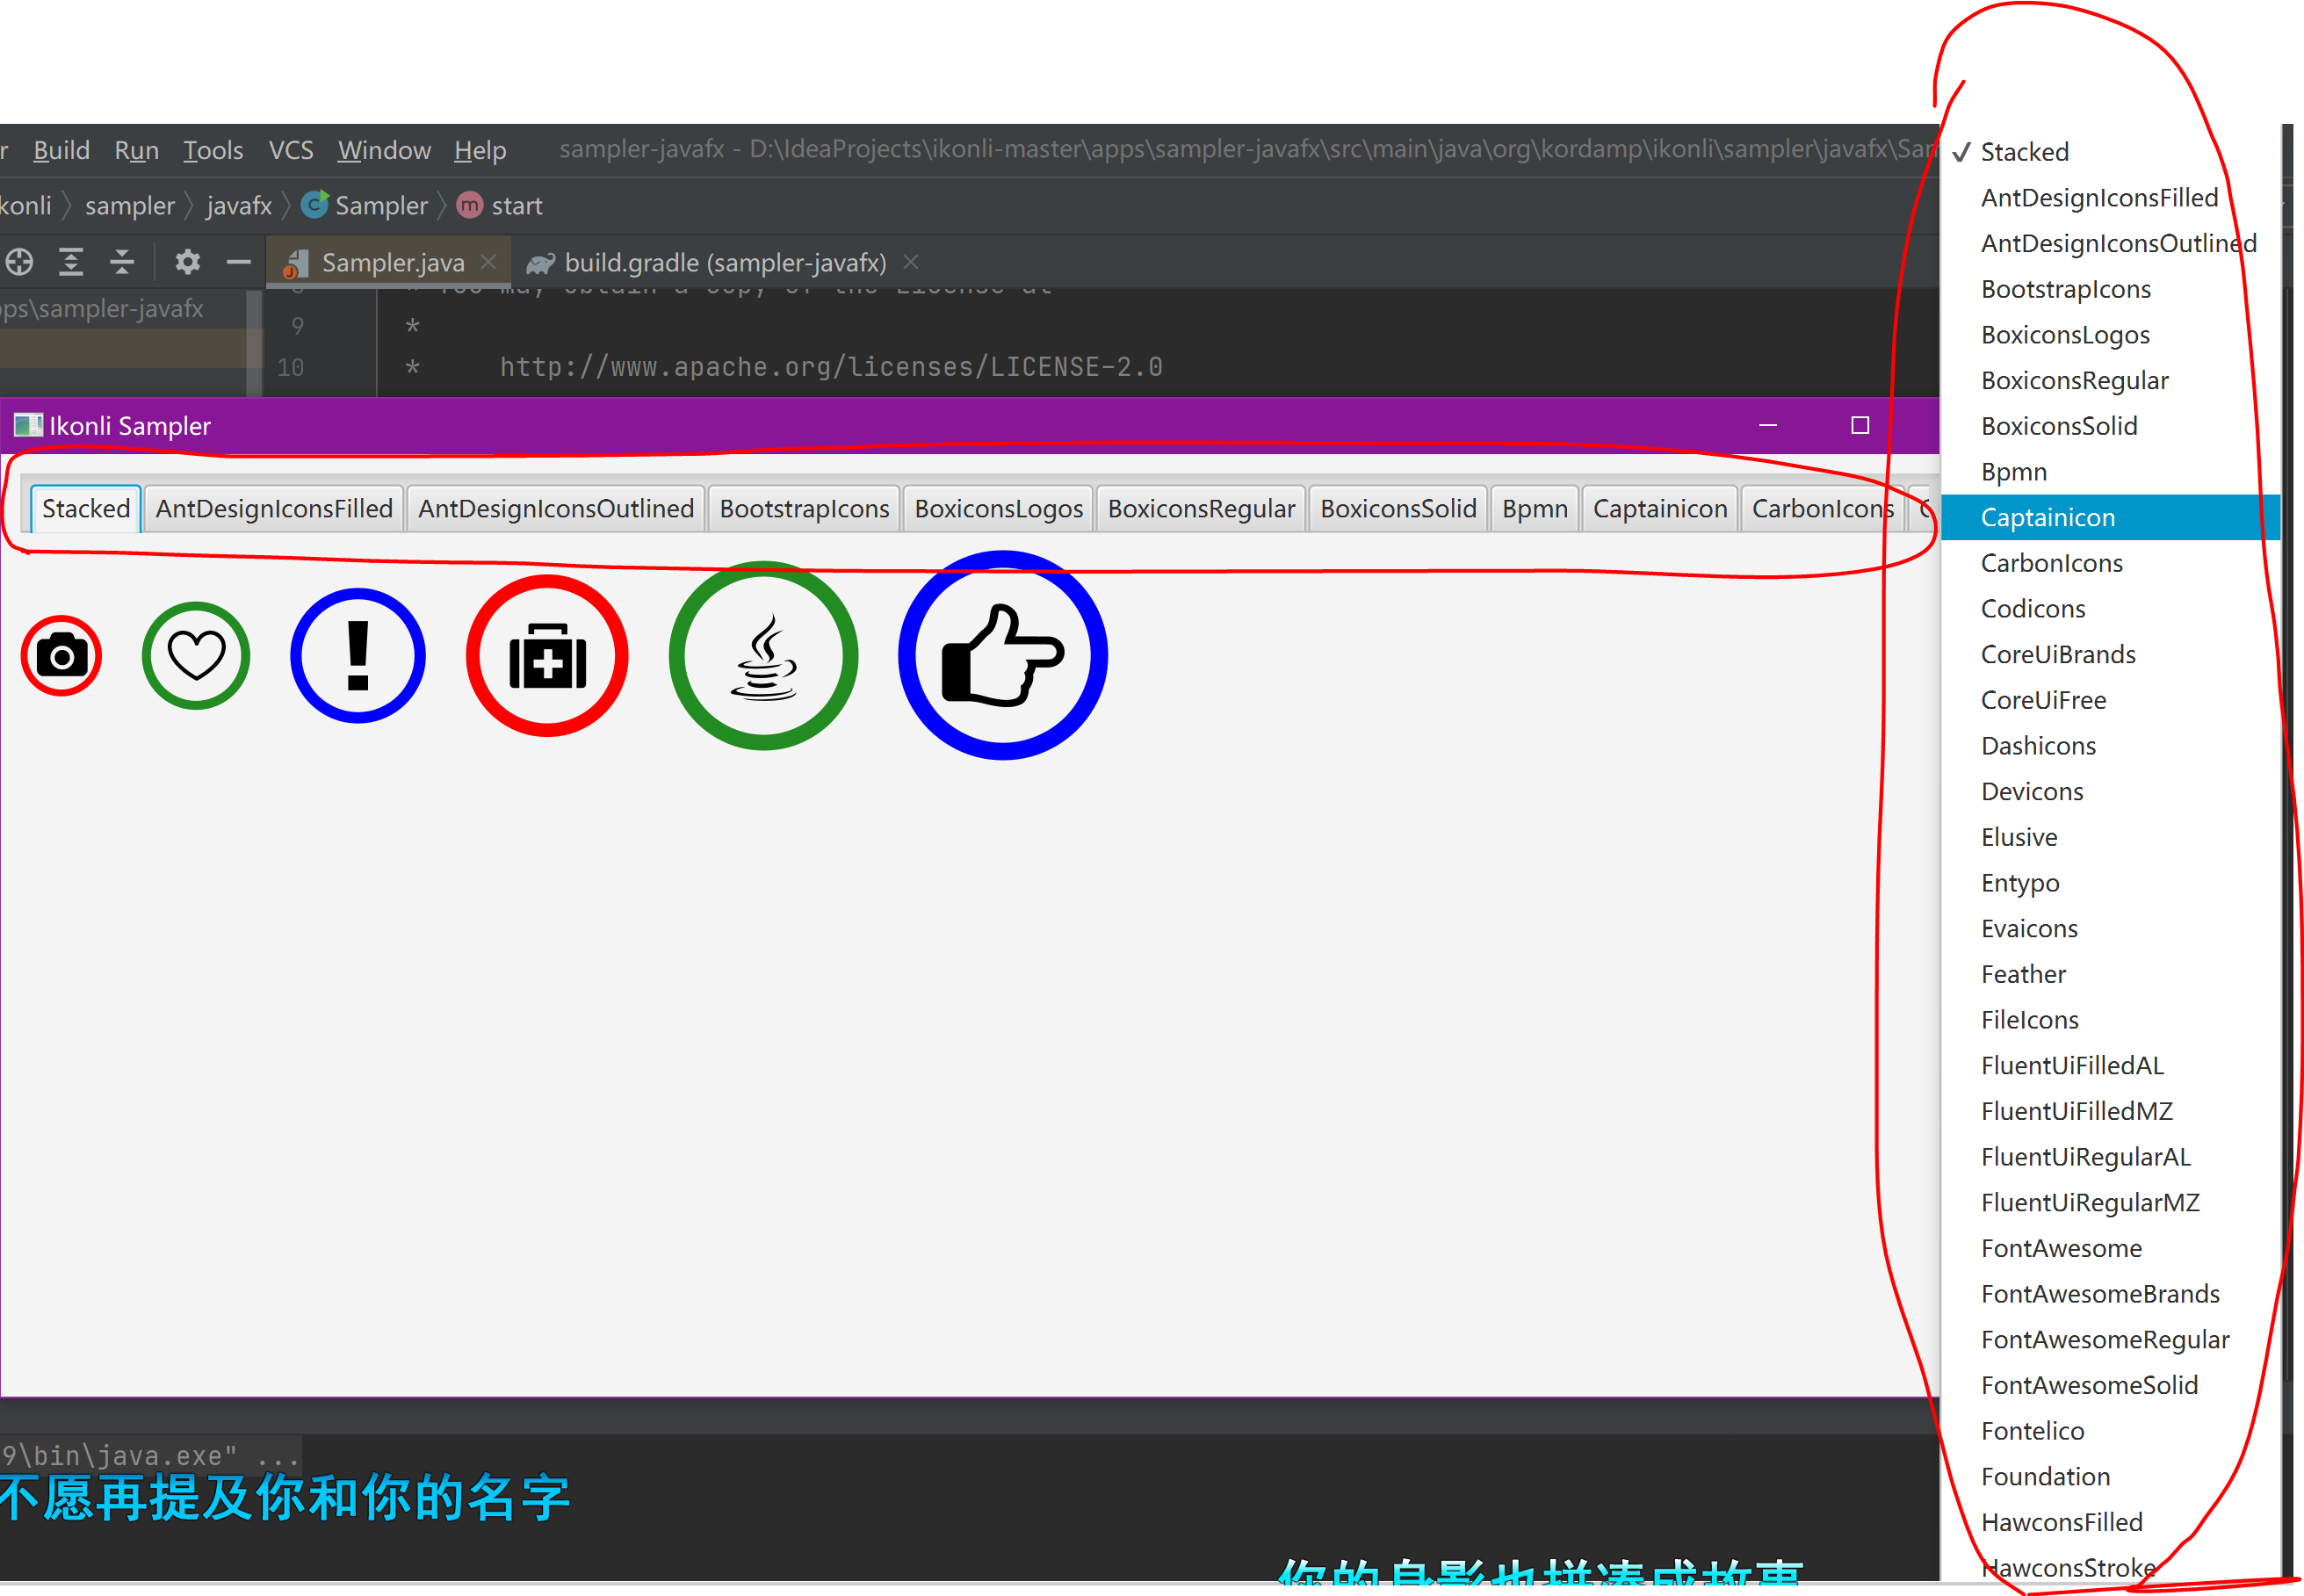
Task: Choose Fontelico in the dropdown list
Action: [2110, 1431]
